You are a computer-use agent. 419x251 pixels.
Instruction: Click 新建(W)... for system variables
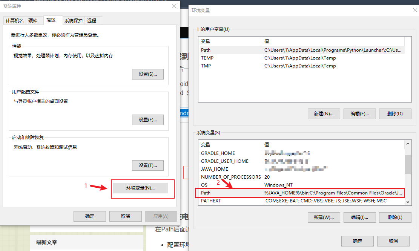click(324, 217)
